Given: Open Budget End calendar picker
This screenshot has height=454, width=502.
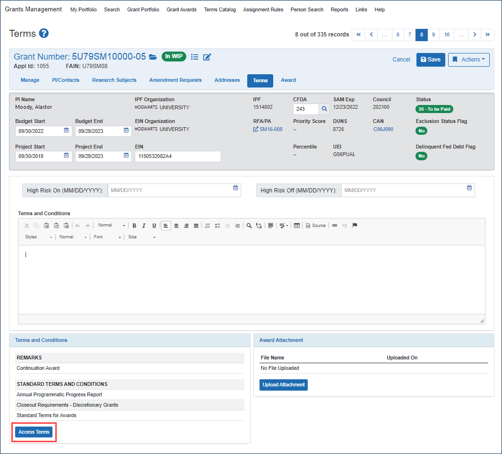Looking at the screenshot, I should point(126,130).
